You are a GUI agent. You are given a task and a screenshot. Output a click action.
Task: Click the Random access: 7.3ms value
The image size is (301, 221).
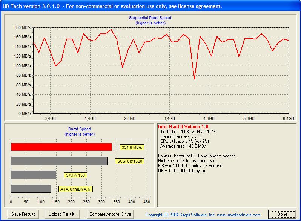point(181,136)
